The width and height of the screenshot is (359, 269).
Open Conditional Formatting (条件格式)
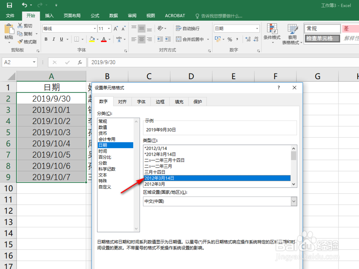click(272, 33)
